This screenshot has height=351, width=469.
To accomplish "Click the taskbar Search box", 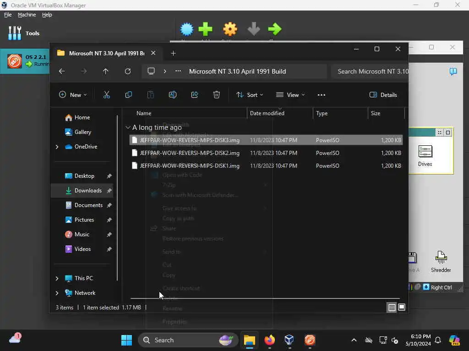I will pos(188,340).
